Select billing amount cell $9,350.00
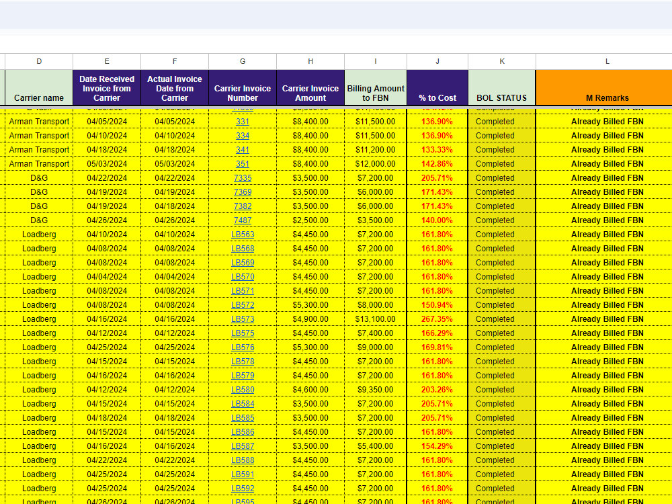The image size is (672, 504). (x=376, y=390)
